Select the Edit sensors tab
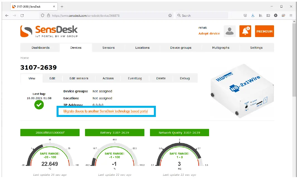The image size is (298, 181). (x=79, y=78)
